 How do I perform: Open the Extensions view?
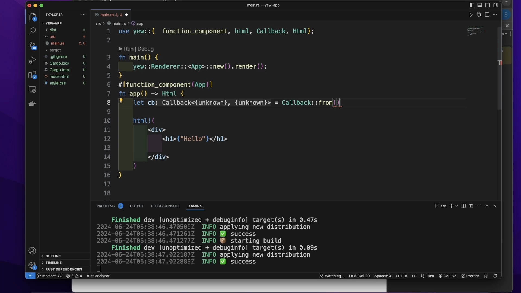(32, 75)
